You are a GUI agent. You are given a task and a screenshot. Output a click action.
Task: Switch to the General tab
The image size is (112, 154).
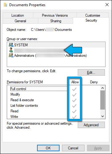coord(20,21)
